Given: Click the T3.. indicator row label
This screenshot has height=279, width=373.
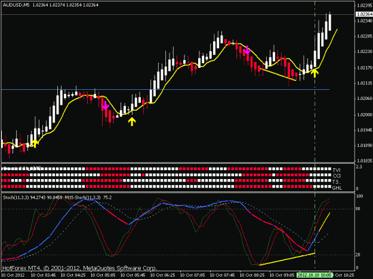Looking at the screenshot, I should coord(337,182).
